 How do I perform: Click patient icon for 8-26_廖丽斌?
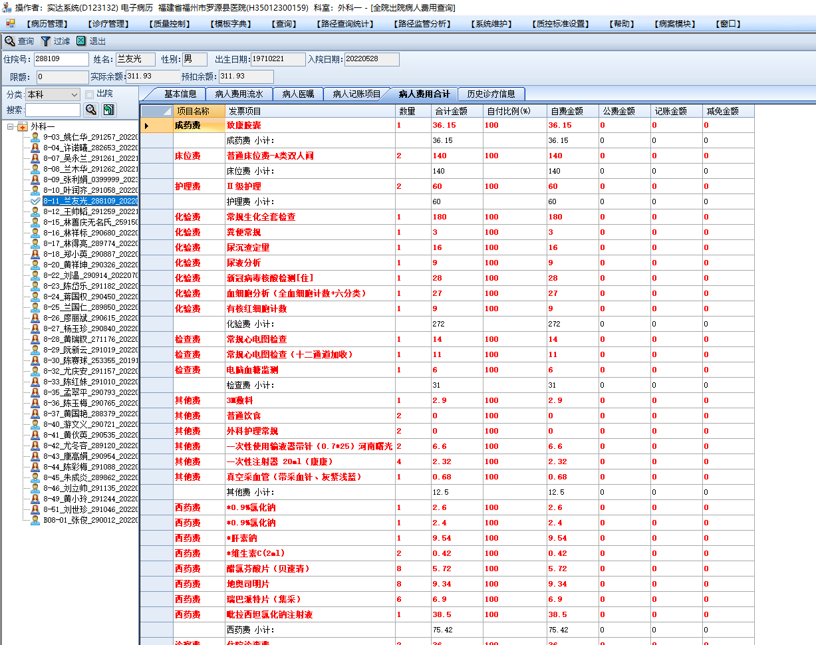coord(35,318)
